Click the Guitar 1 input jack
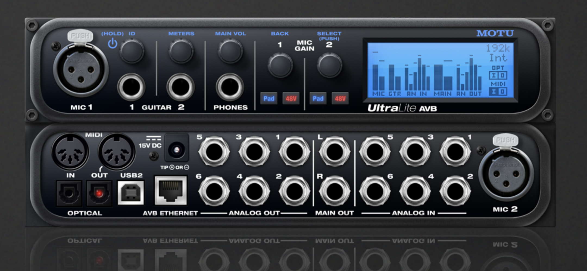Viewport: 587px width, 271px height. (131, 87)
